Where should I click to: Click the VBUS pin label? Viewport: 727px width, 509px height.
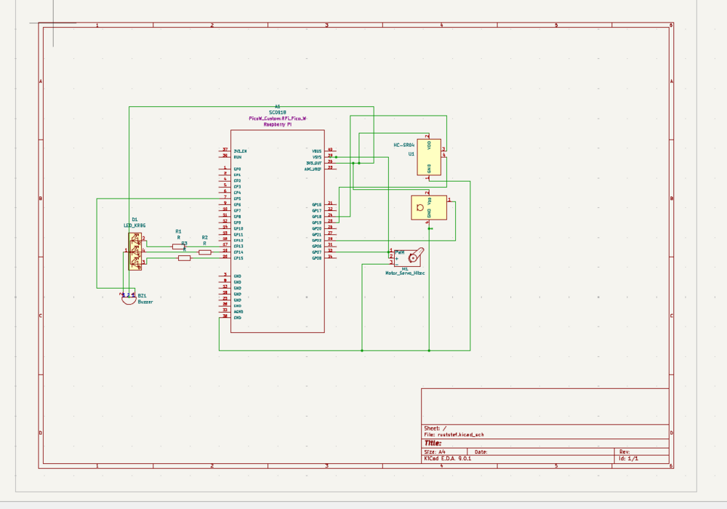[317, 151]
